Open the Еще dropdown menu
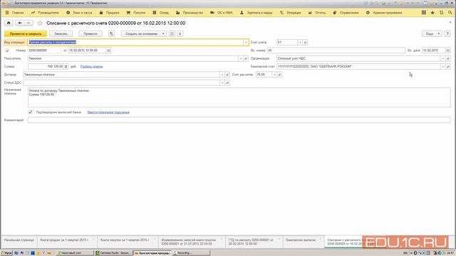Viewport: 456px width, 256px height. pos(432,33)
